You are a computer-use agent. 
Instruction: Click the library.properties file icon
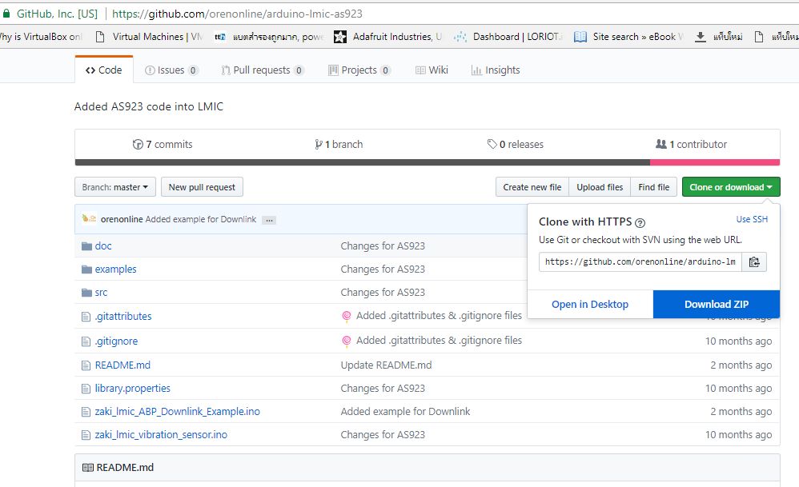click(x=86, y=389)
